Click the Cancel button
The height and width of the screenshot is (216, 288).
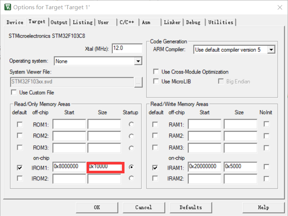(x=144, y=207)
